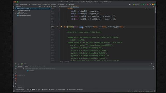Click Select Opened File target icon in Project panel

40,7
